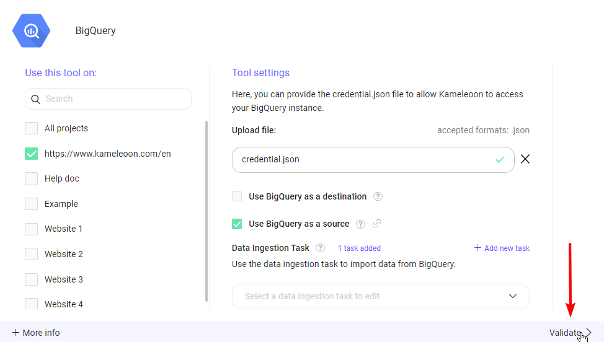
Task: Click the project Search input field
Action: coord(115,99)
